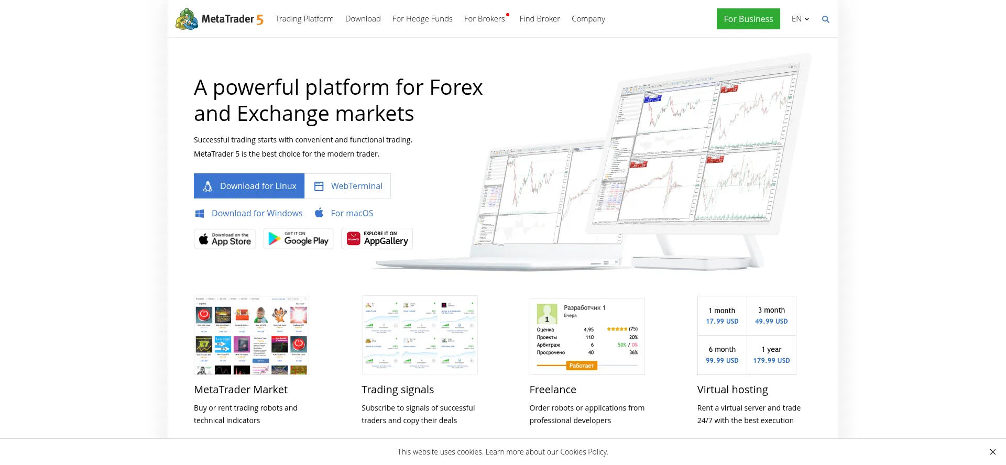Select the 6 month 99.99 USD plan
The image size is (1006, 465).
tap(722, 355)
